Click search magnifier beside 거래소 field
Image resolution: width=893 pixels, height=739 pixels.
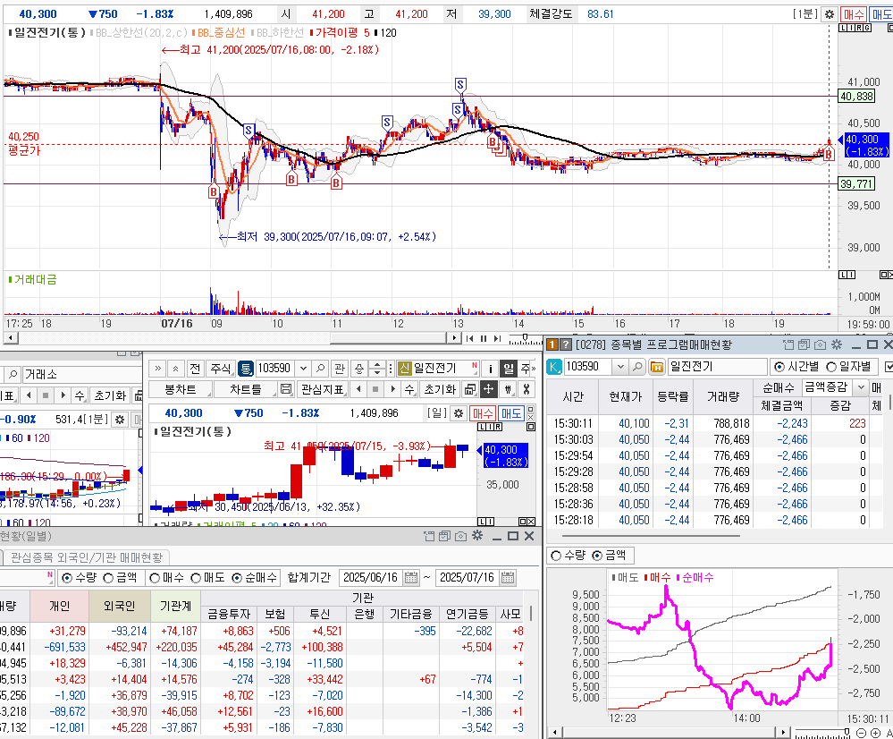(13, 375)
